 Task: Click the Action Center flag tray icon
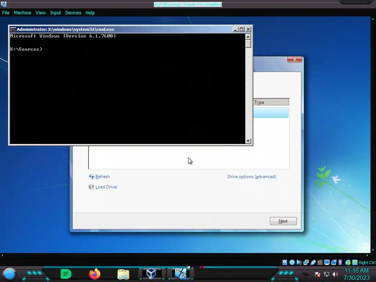(x=318, y=274)
